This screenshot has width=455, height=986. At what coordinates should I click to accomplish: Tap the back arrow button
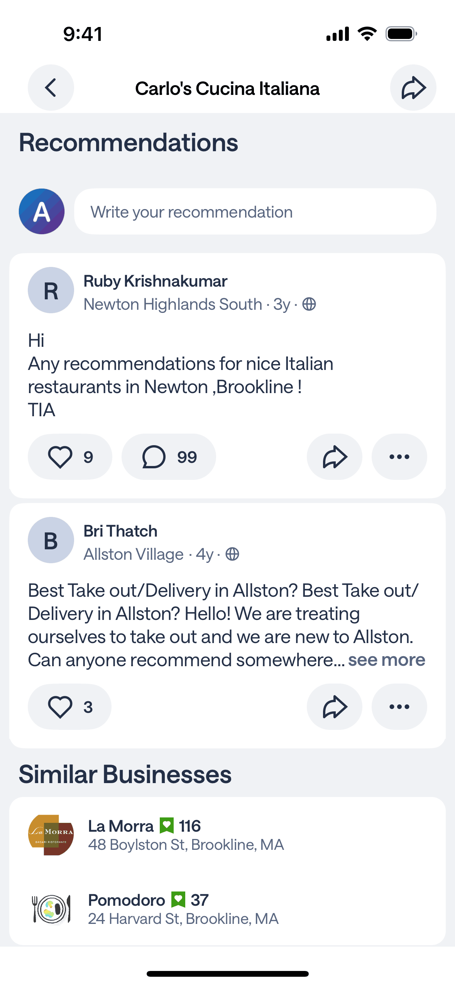[x=51, y=88]
